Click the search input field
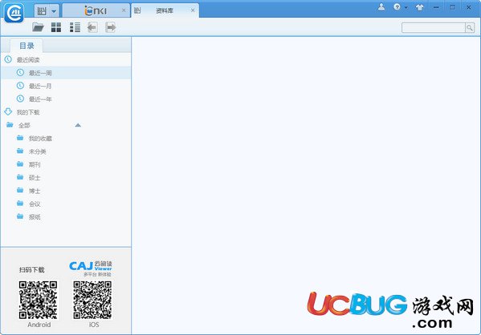The width and height of the screenshot is (481, 335). (x=434, y=28)
